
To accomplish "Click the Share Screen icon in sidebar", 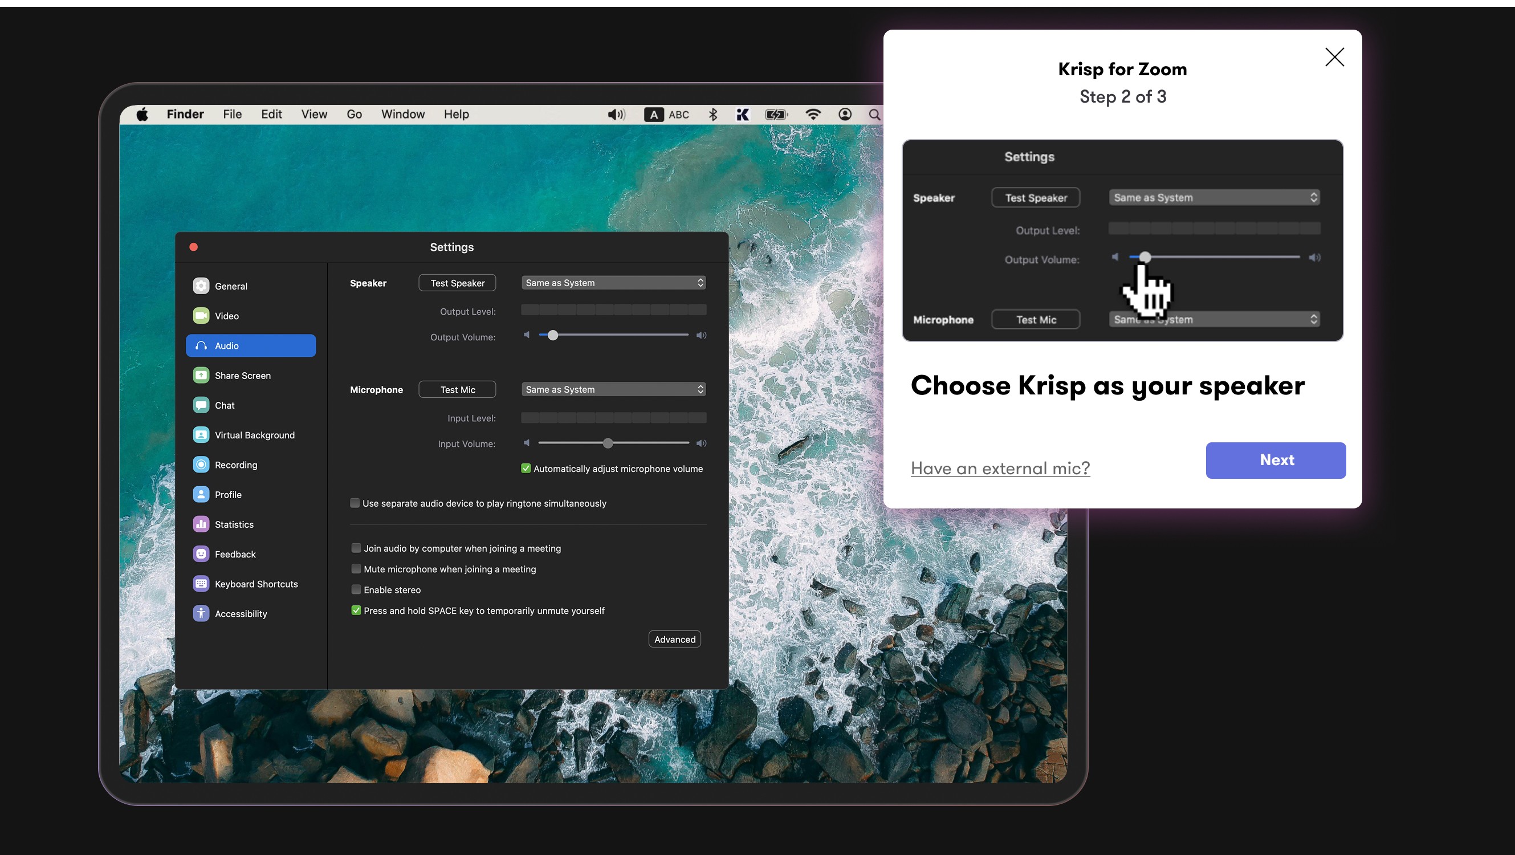I will point(201,375).
